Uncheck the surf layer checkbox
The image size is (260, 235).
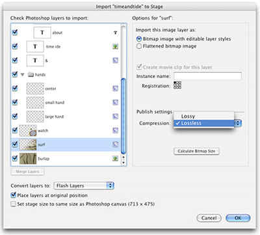click(15, 144)
